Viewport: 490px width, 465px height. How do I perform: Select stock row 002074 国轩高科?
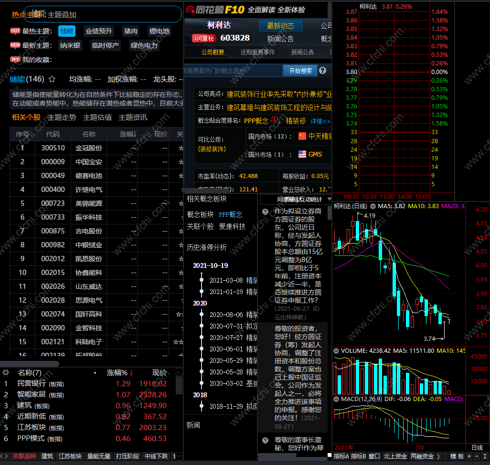click(96, 314)
